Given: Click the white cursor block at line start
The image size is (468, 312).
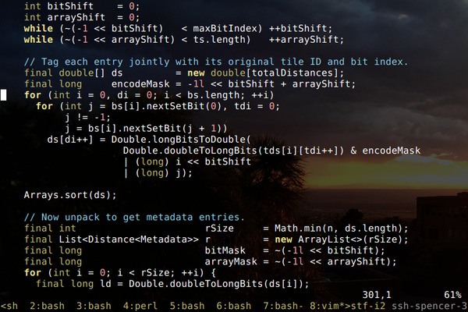Looking at the screenshot, I should 3,95.
